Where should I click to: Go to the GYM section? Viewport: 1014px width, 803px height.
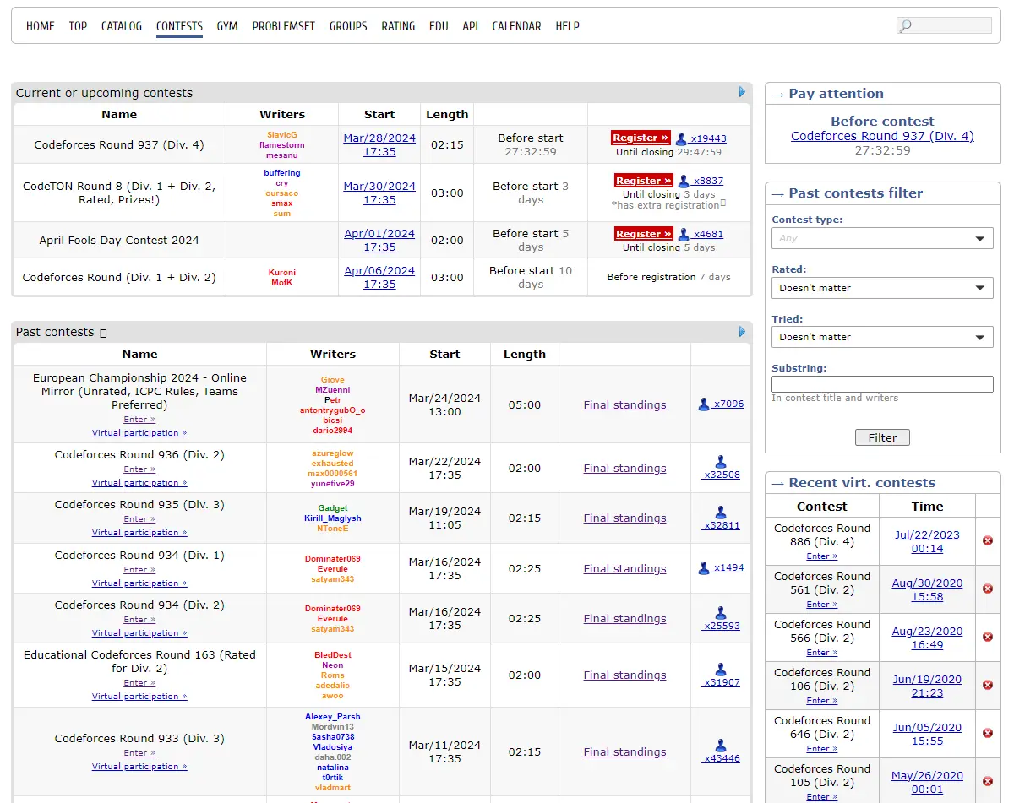pyautogui.click(x=226, y=26)
